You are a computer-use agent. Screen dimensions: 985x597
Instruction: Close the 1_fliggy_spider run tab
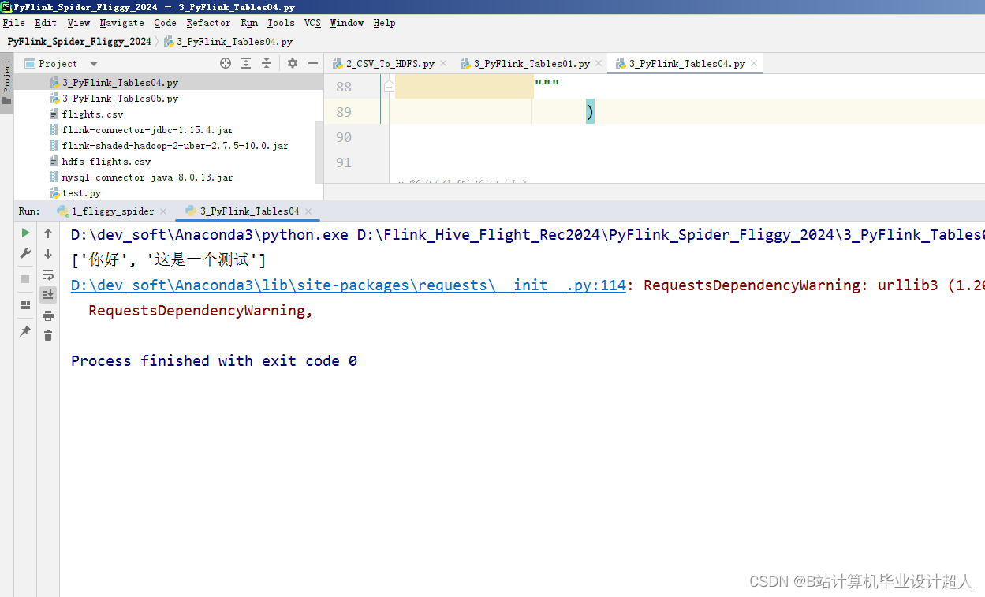point(163,211)
